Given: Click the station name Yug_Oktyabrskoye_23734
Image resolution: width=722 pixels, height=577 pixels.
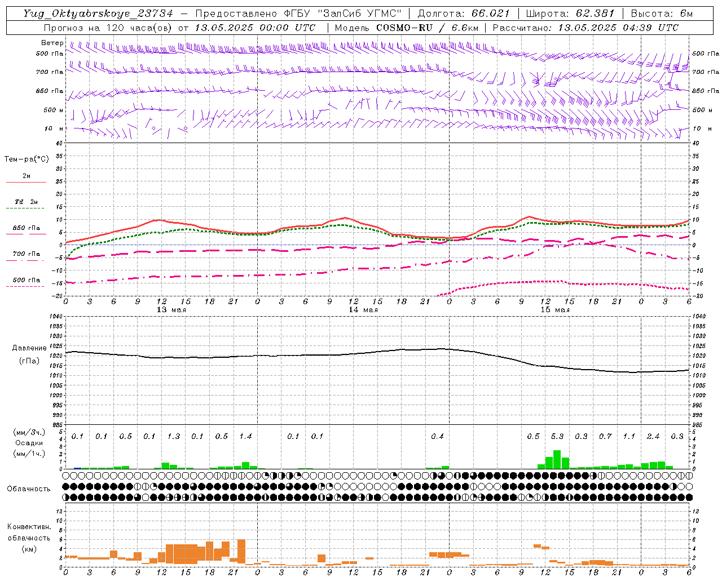Looking at the screenshot, I should 98,14.
